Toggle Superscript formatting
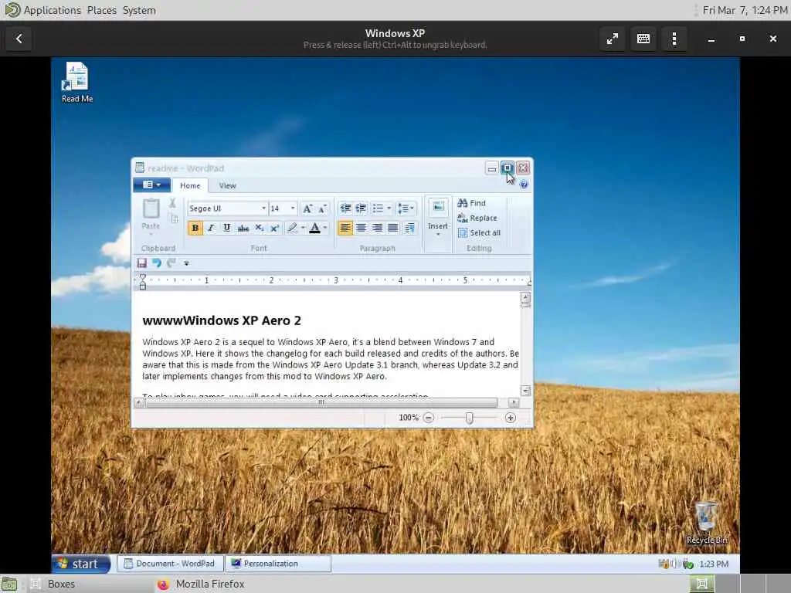 pos(274,228)
